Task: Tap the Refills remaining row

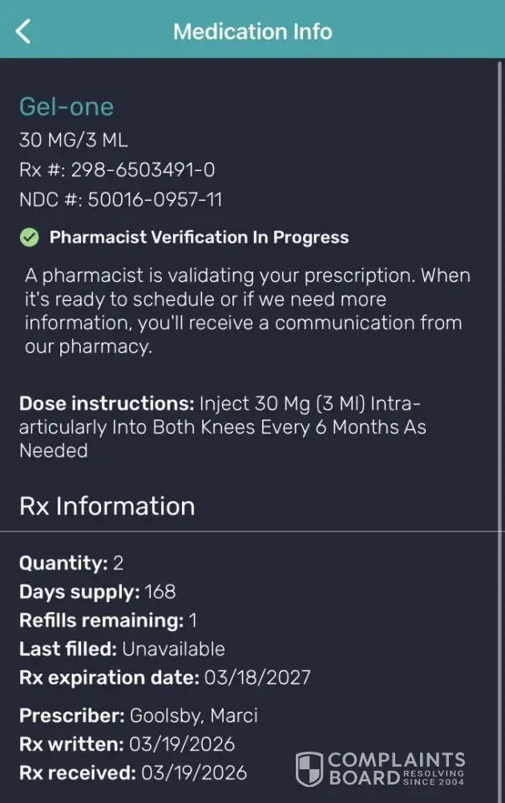Action: point(108,620)
